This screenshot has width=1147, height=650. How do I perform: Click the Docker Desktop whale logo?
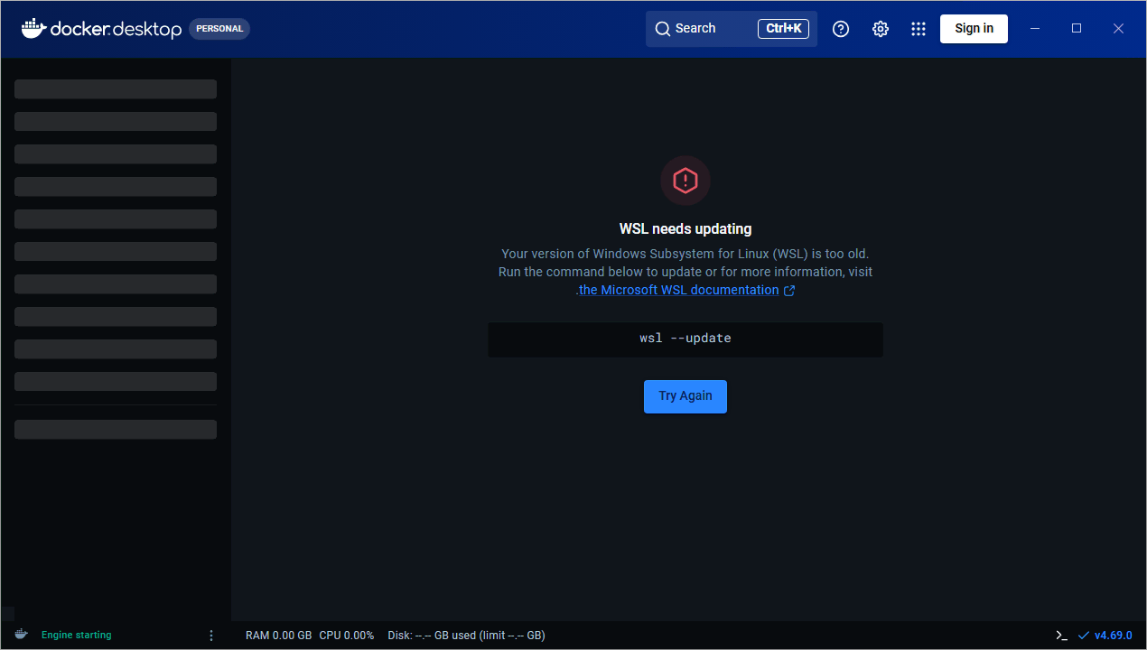coord(33,28)
